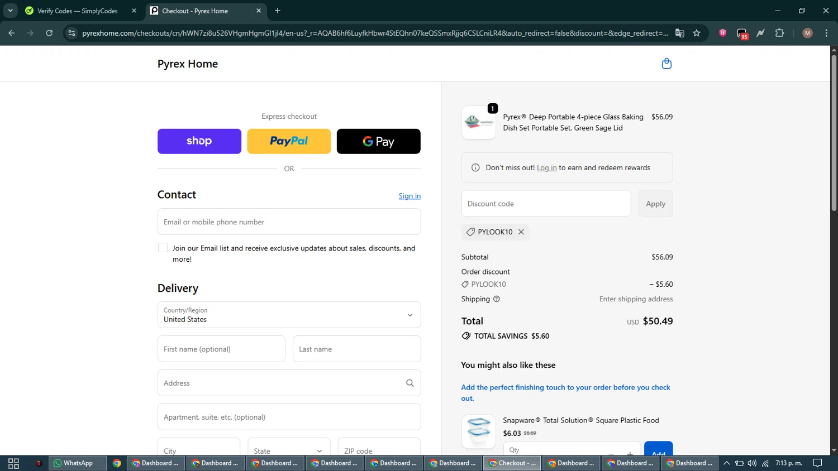Open the pink shield extension icon
Viewport: 838px width, 471px height.
click(x=723, y=33)
